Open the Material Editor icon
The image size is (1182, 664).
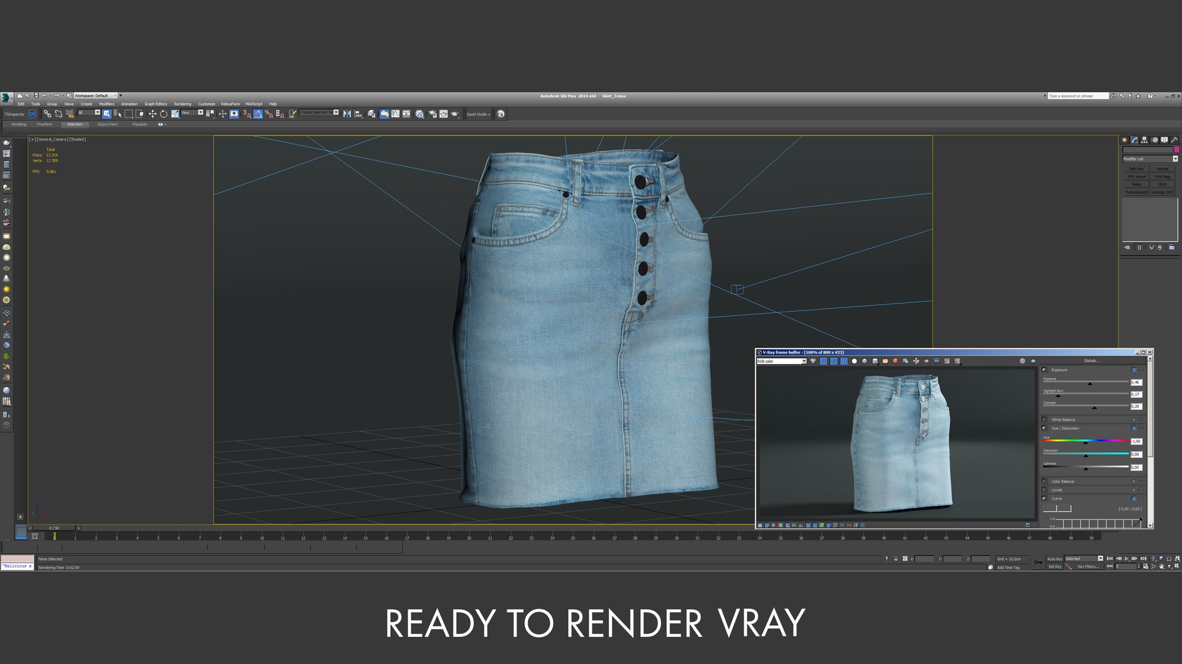(x=420, y=114)
